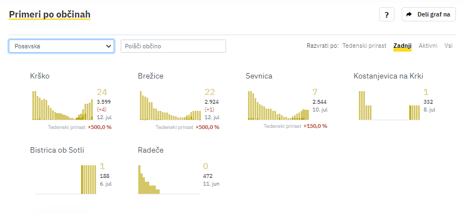Click the Brežice municipality title
Screen dimensions: 462x213
pos(150,76)
